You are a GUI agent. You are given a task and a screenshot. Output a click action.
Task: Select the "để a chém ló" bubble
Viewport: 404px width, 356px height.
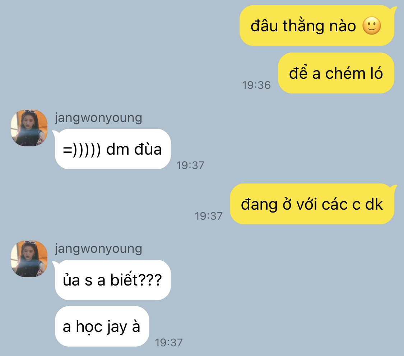pyautogui.click(x=336, y=73)
